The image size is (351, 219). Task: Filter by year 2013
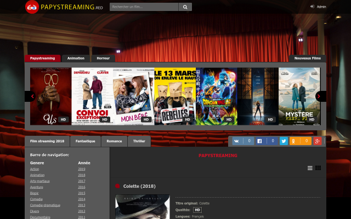pyautogui.click(x=82, y=205)
